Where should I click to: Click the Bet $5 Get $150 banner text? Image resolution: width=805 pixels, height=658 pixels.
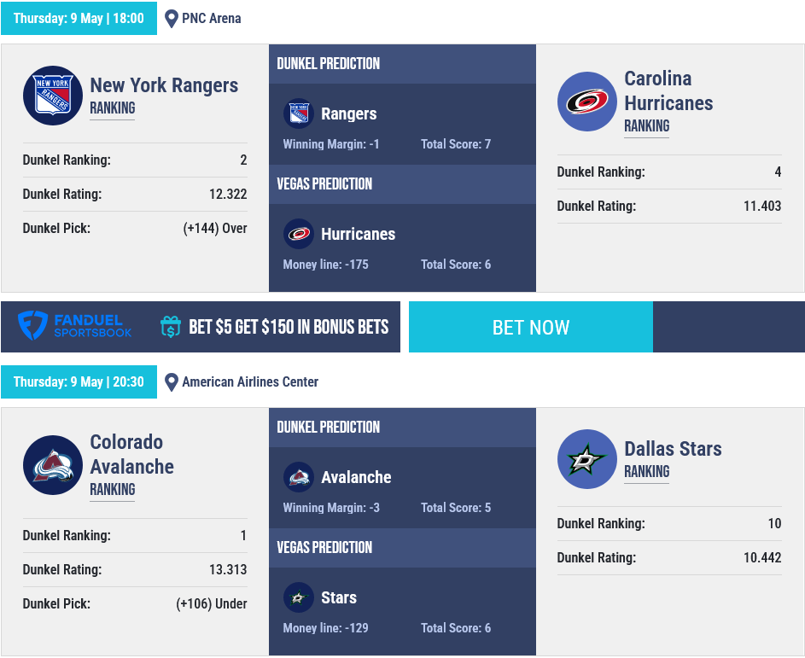(289, 327)
